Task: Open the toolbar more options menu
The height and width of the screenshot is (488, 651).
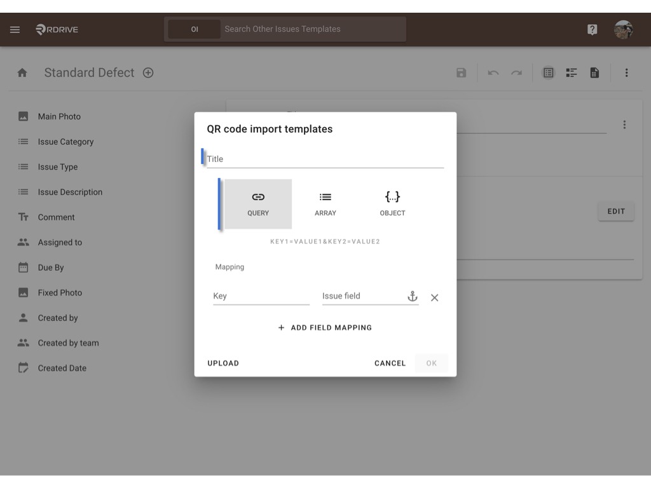Action: [626, 73]
